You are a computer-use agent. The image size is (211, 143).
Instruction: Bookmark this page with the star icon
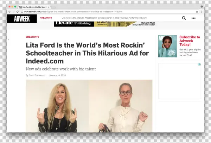pos(197,12)
